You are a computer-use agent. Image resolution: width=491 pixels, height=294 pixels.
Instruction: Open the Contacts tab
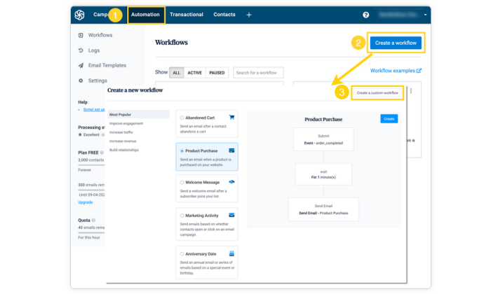(224, 15)
